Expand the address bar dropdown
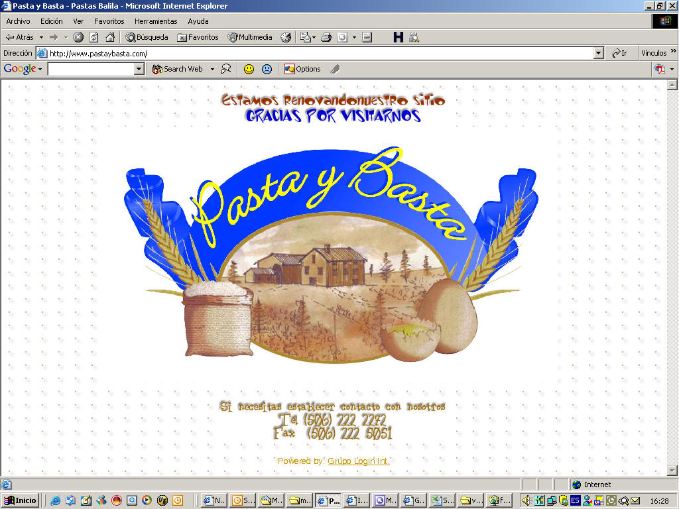 coord(599,53)
